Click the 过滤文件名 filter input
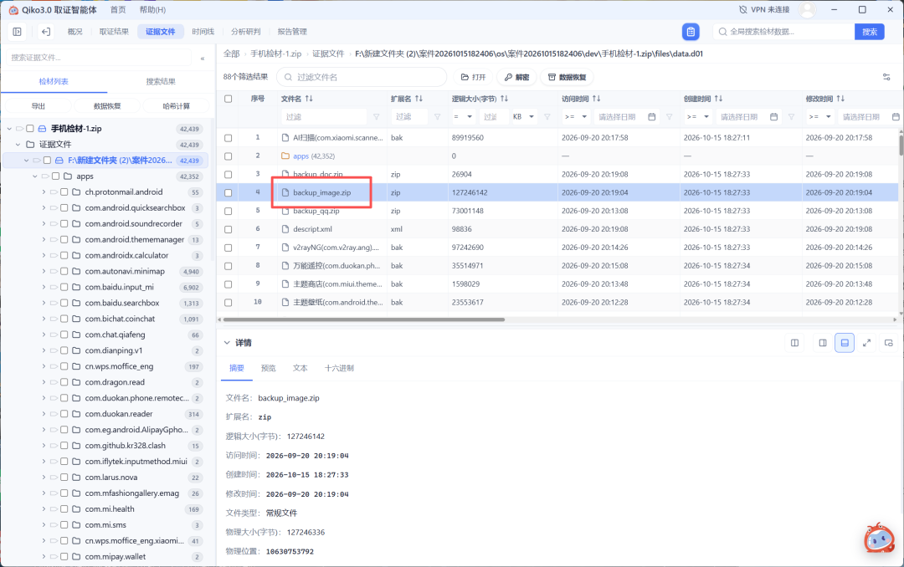This screenshot has height=567, width=904. point(362,77)
